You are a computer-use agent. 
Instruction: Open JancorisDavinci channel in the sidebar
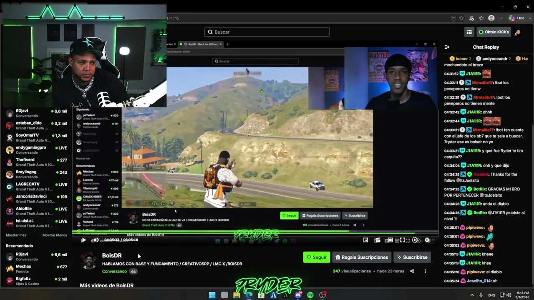36,199
